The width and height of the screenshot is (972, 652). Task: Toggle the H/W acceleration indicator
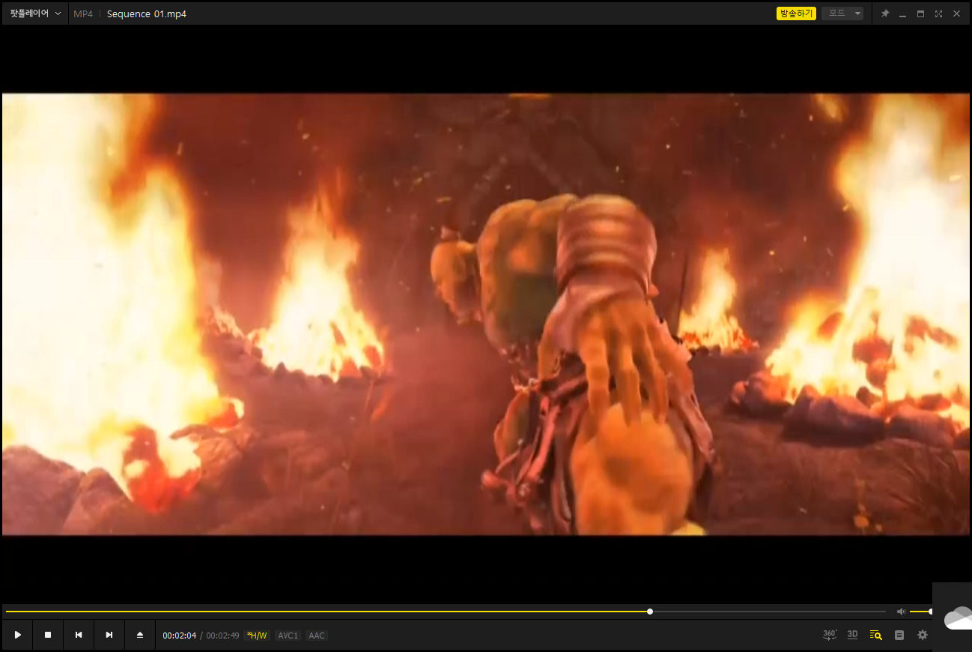coord(257,636)
